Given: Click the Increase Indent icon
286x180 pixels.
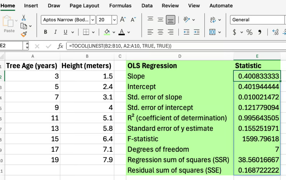Looking at the screenshot, I should (197, 32).
